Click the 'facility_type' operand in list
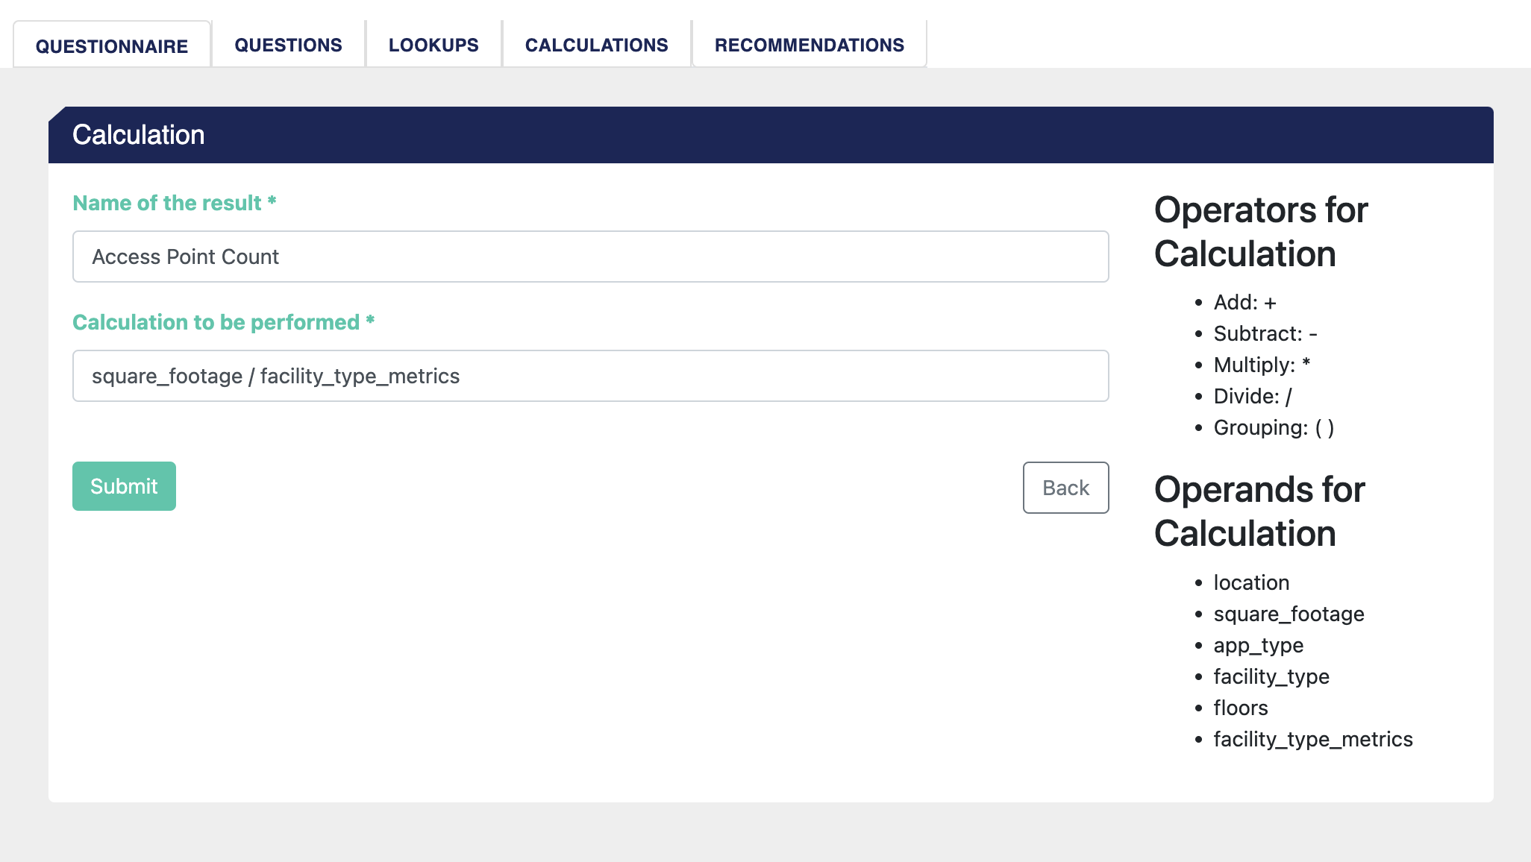This screenshot has width=1531, height=862. point(1271,676)
